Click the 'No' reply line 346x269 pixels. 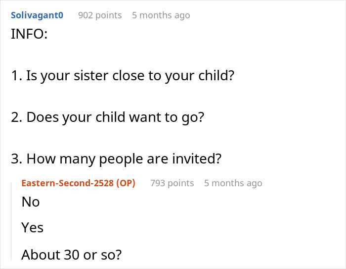[x=31, y=202]
